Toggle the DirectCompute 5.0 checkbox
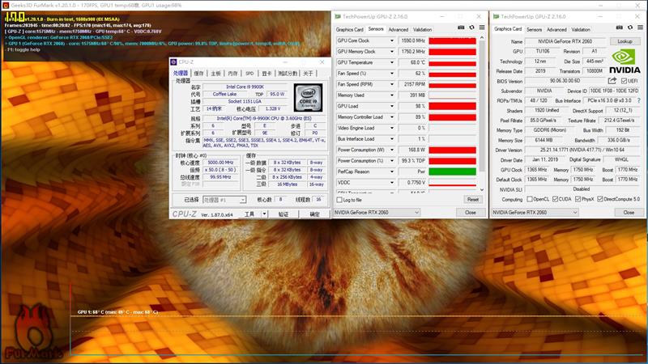648x364 pixels. [x=600, y=199]
